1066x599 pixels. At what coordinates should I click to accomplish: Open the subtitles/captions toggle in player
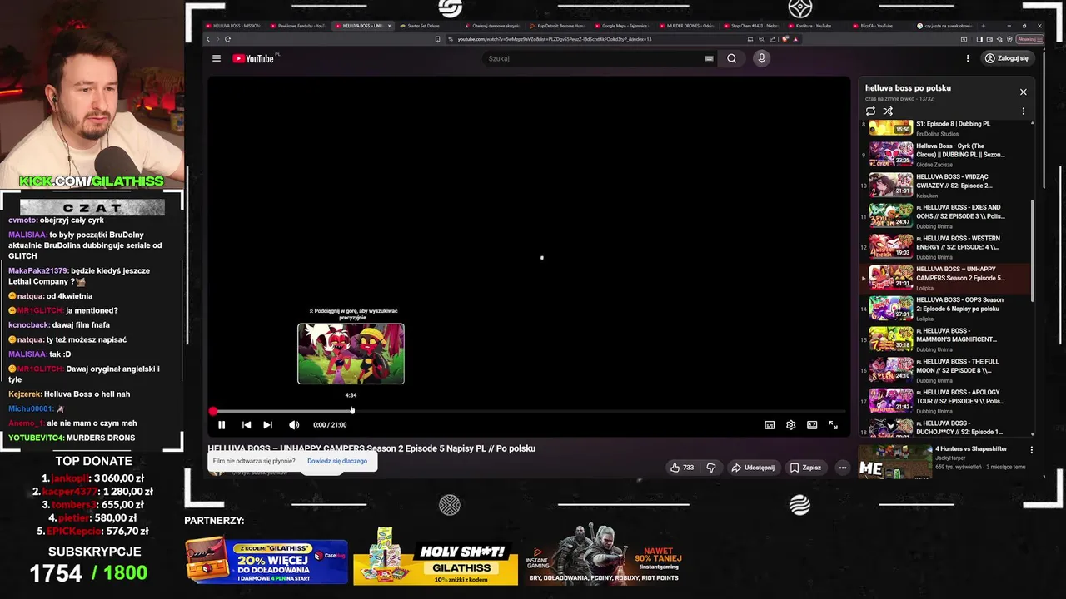[770, 425]
